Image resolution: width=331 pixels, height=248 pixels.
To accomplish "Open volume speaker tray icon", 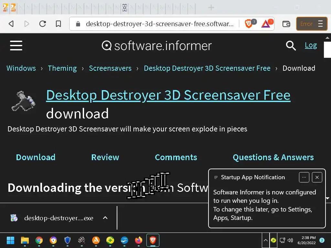I will click(x=290, y=240).
